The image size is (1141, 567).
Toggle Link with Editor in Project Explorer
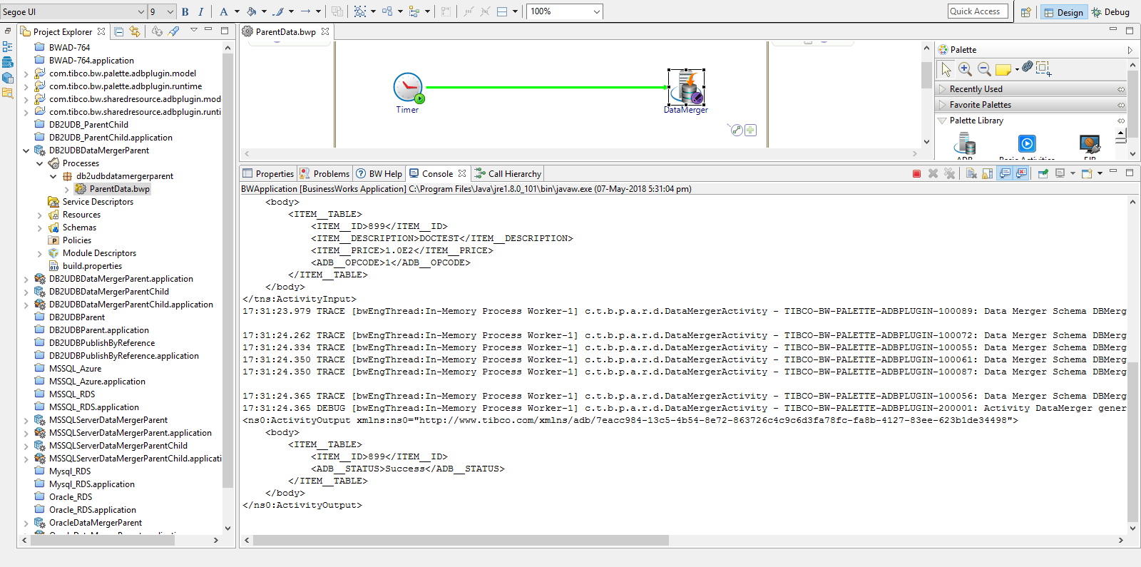pyautogui.click(x=135, y=31)
